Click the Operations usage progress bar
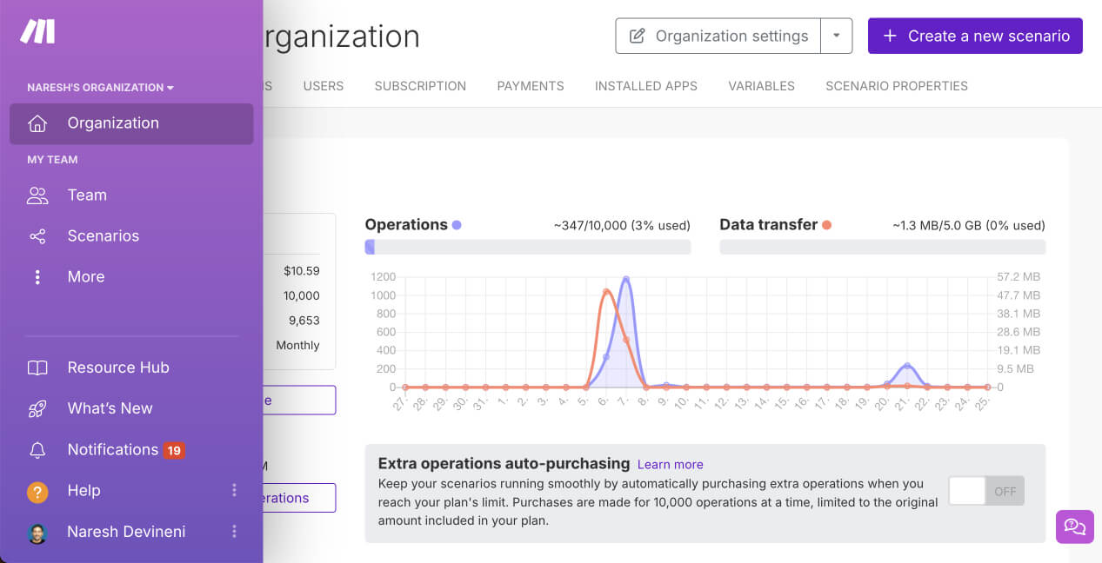Viewport: 1102px width, 563px height. click(527, 247)
